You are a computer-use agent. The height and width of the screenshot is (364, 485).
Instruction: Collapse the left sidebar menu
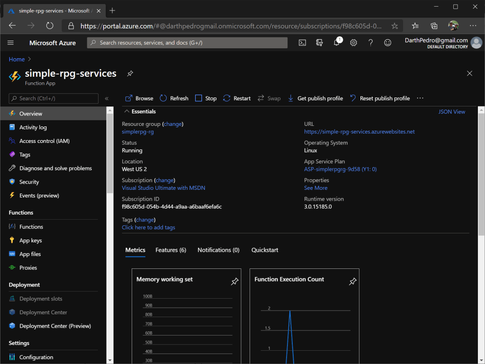click(x=107, y=98)
